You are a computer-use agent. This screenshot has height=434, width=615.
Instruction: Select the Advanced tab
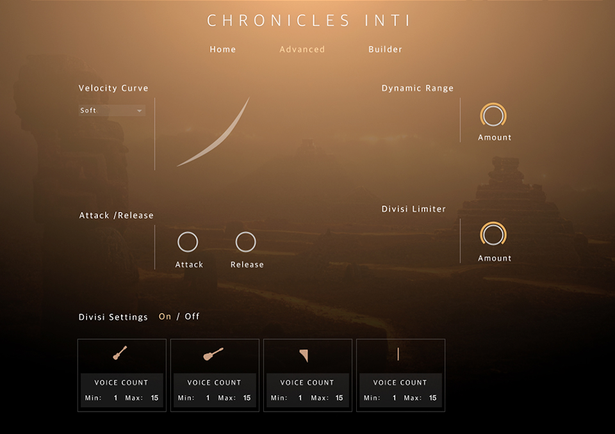point(302,49)
